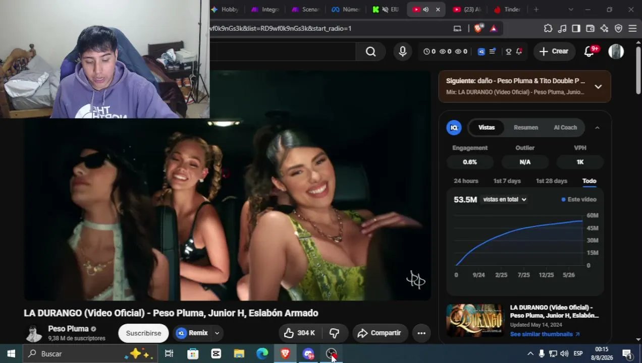
Task: Open Brave media music note icon
Action: (x=562, y=28)
